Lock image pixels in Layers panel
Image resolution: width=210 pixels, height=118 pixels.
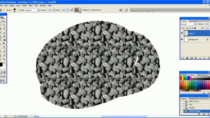point(190,28)
